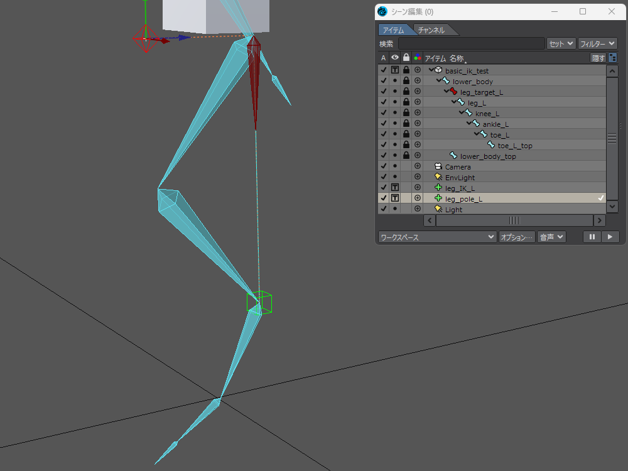The width and height of the screenshot is (628, 471).
Task: Open the ワークスペース dropdown
Action: pyautogui.click(x=437, y=237)
